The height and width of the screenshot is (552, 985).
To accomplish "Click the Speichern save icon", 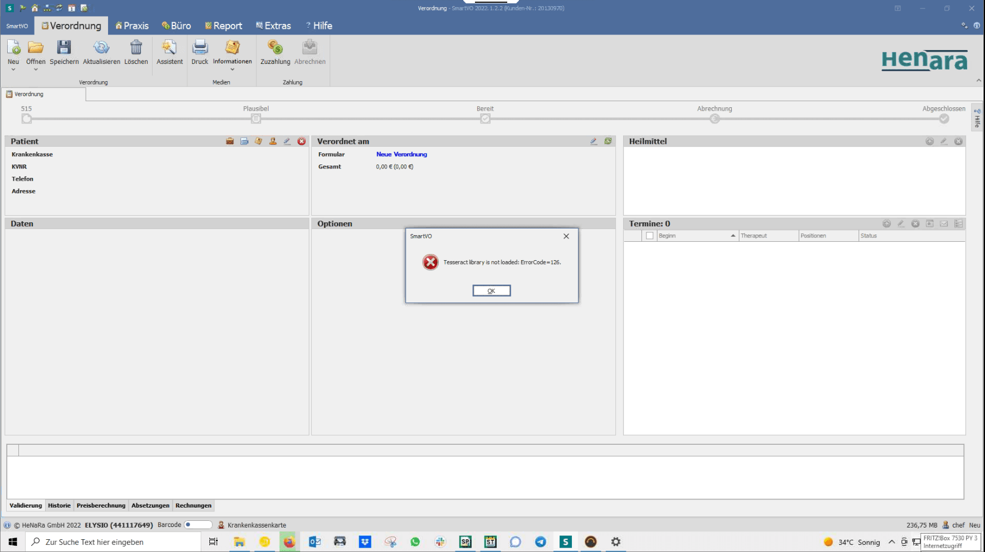I will point(64,48).
